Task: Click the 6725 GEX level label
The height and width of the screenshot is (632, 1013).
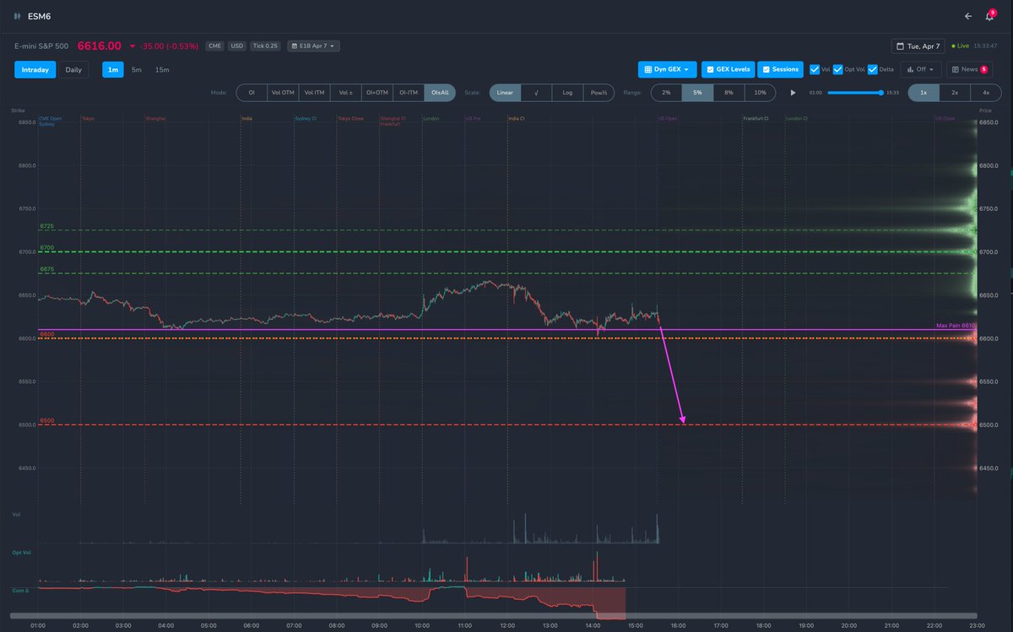Action: click(x=46, y=226)
